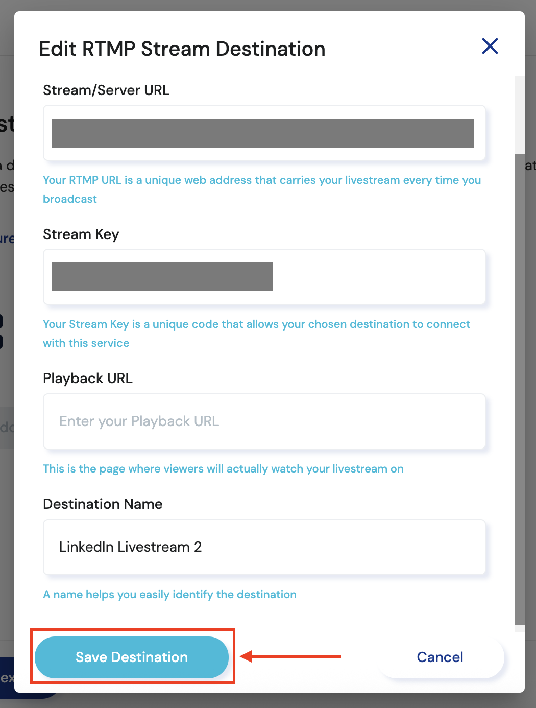This screenshot has height=708, width=536.
Task: Click the dialog's vertical scrollbar thumb
Action: point(520,388)
